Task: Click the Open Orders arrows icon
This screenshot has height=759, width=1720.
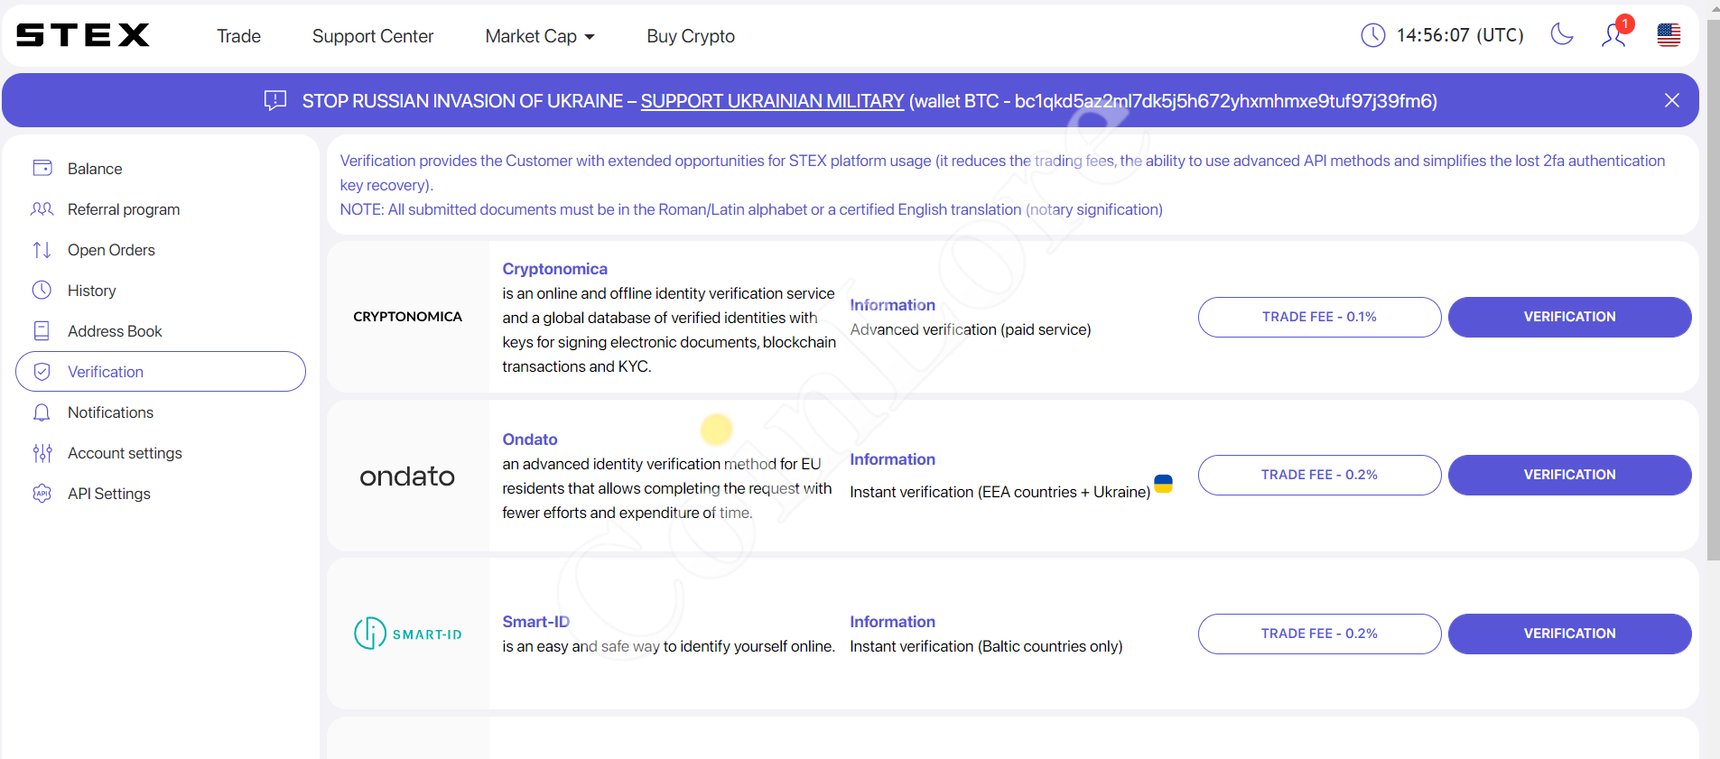Action: click(x=42, y=249)
